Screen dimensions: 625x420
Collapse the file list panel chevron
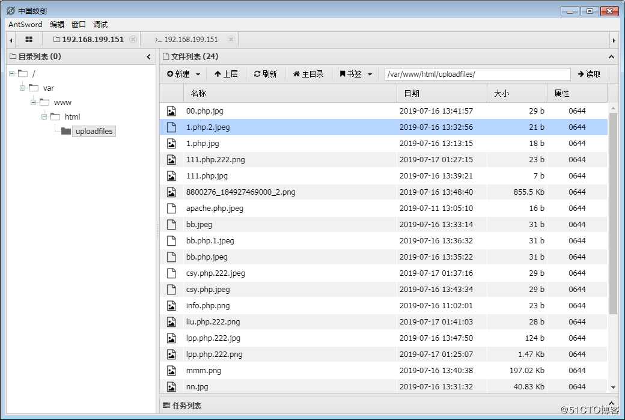click(x=611, y=57)
